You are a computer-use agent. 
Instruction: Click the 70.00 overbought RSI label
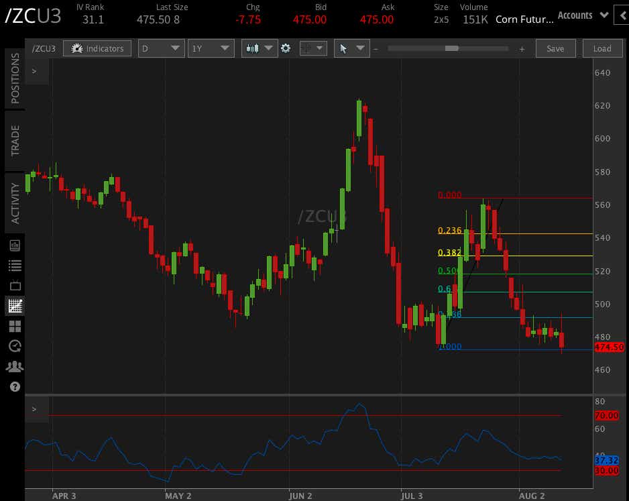pos(606,415)
